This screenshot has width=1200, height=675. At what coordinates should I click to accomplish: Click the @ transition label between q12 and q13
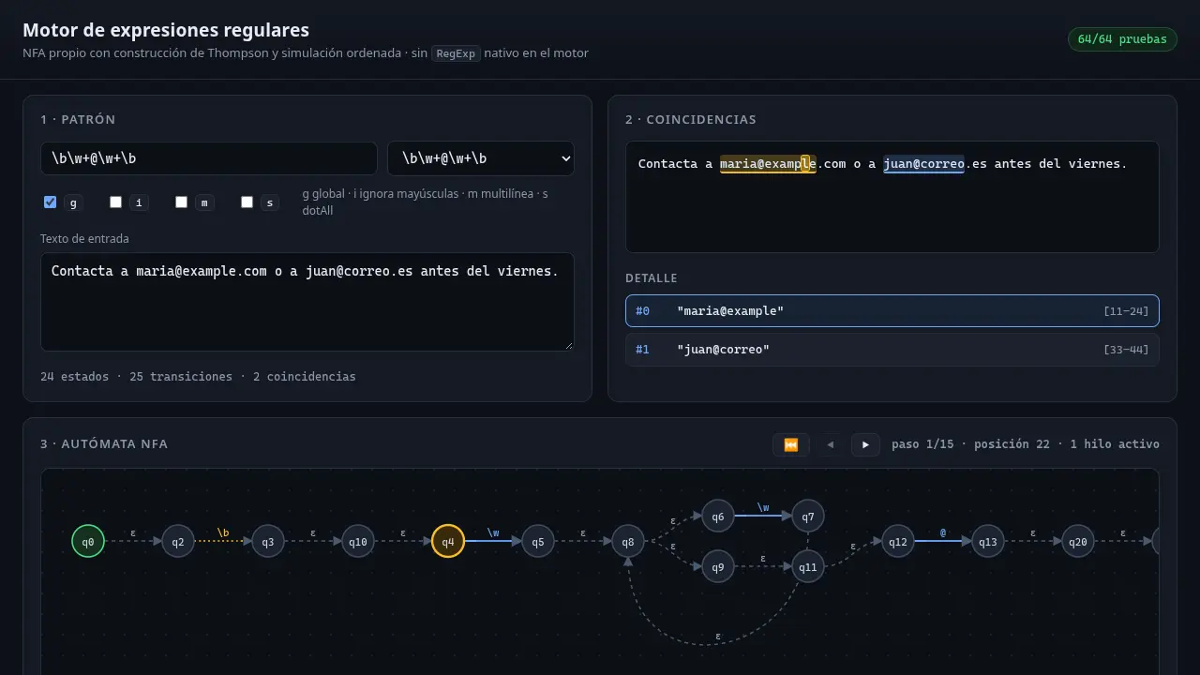coord(943,532)
